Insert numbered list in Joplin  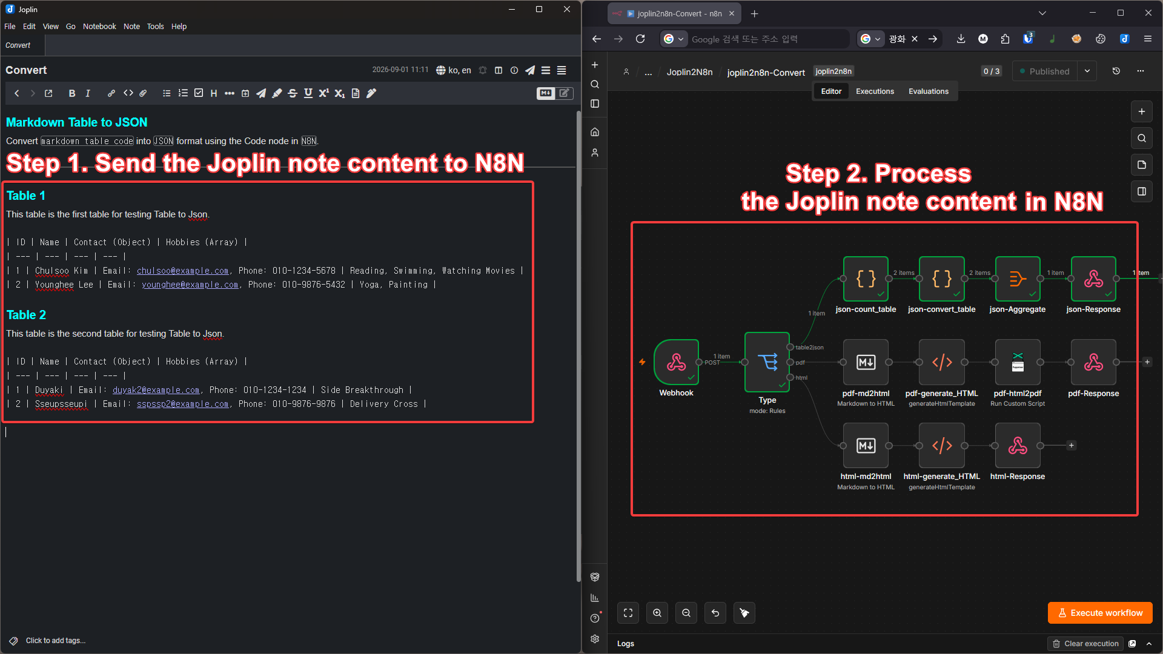[x=182, y=93]
